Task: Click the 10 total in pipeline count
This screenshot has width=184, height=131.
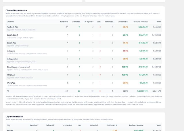Action: coord(93,91)
